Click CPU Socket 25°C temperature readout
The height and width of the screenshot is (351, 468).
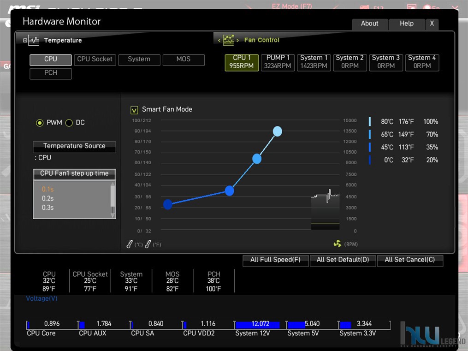point(90,281)
